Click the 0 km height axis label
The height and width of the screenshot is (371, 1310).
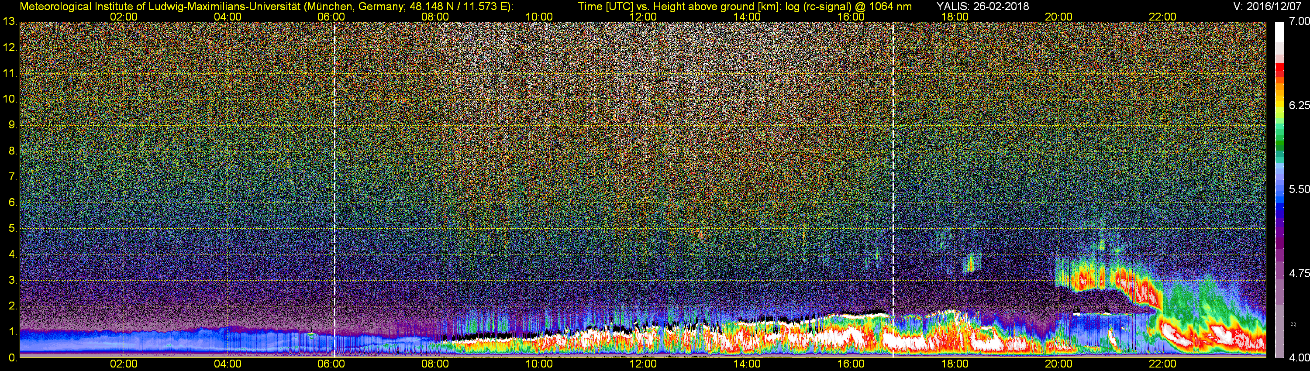point(13,358)
